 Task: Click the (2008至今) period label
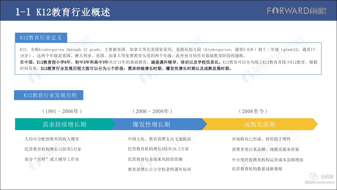click(253, 111)
